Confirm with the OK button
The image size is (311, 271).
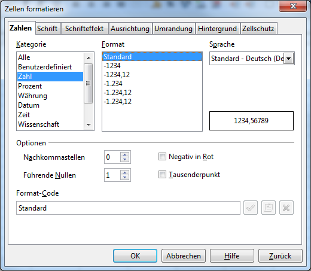pyautogui.click(x=135, y=256)
